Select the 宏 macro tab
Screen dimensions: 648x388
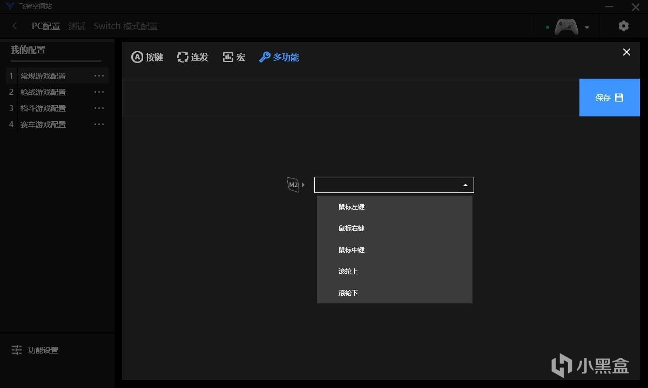pos(234,57)
